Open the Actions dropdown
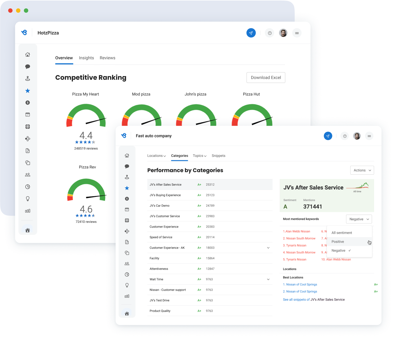 (362, 170)
